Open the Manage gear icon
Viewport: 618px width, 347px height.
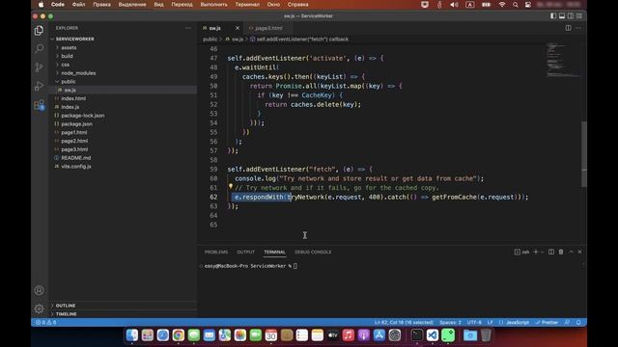39,308
